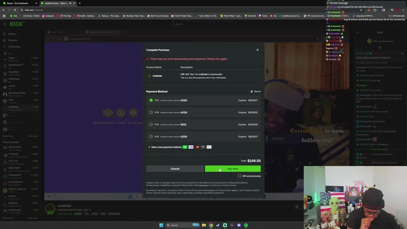Open McCurryS8 in Recommended list
Image resolution: width=407 pixels, height=229 pixels.
[20, 148]
